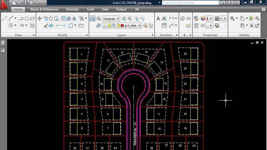Select the Line tool in Draw panel
The width and height of the screenshot is (267, 150).
(4, 18)
